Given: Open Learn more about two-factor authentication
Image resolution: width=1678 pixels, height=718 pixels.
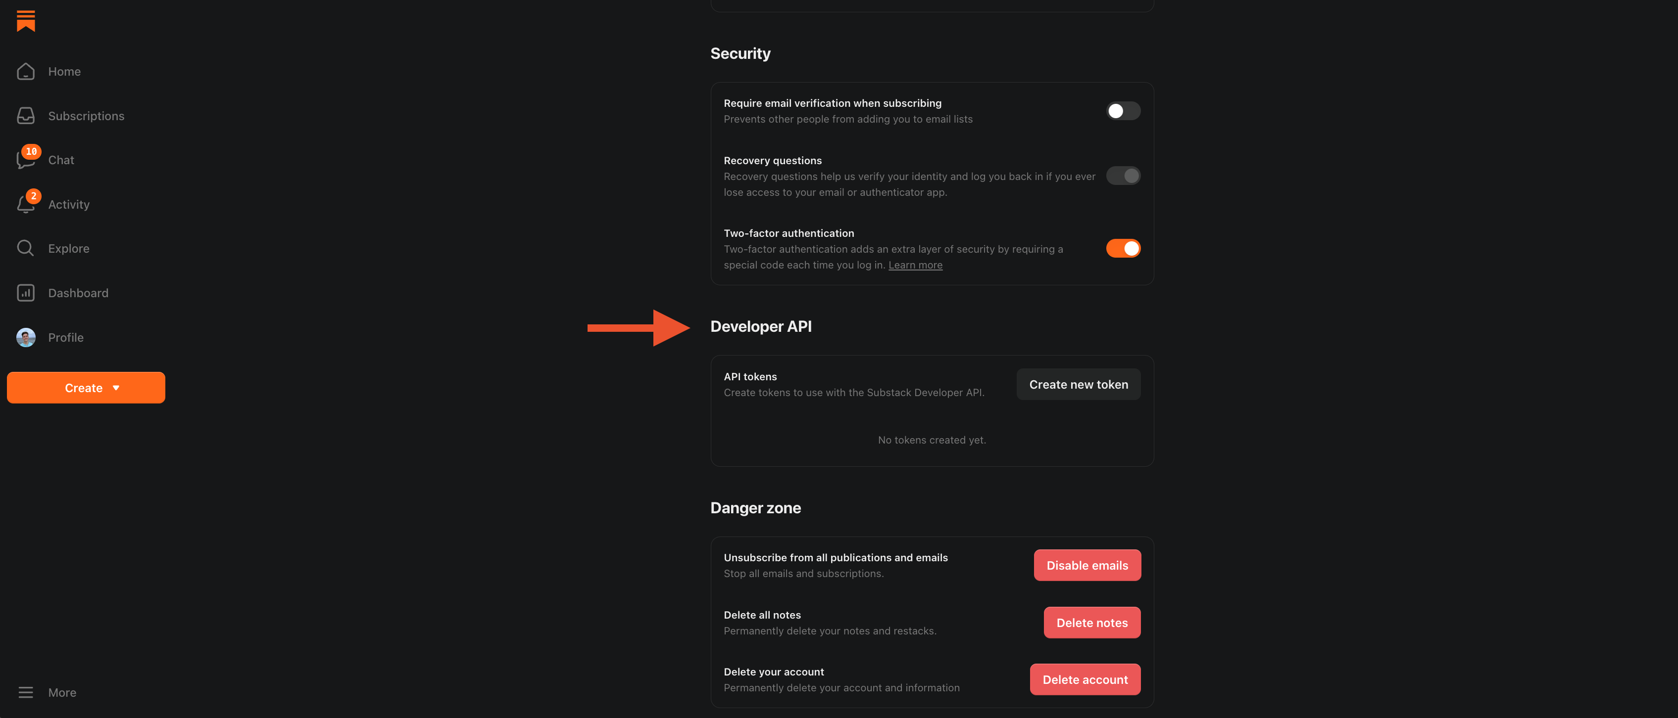Looking at the screenshot, I should click(915, 265).
